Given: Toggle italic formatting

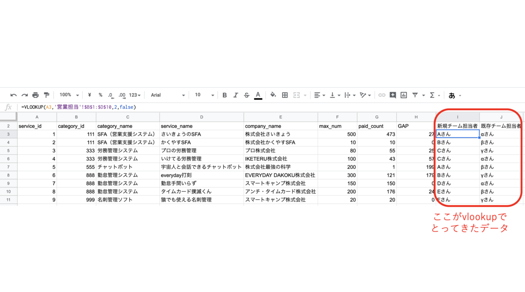Looking at the screenshot, I should coord(235,95).
